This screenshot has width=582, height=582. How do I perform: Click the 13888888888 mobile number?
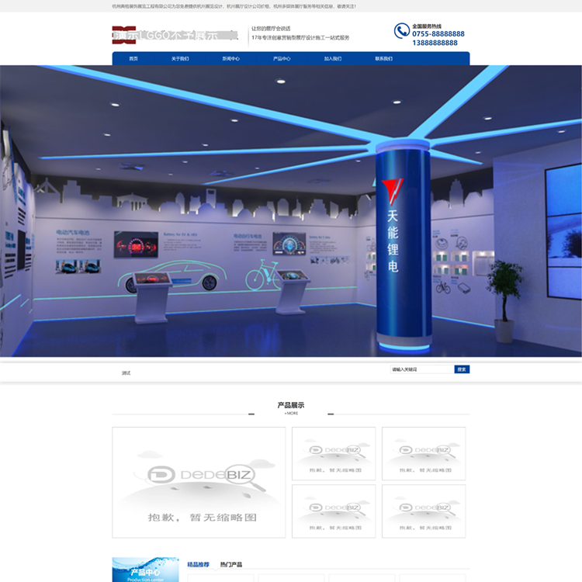click(435, 43)
